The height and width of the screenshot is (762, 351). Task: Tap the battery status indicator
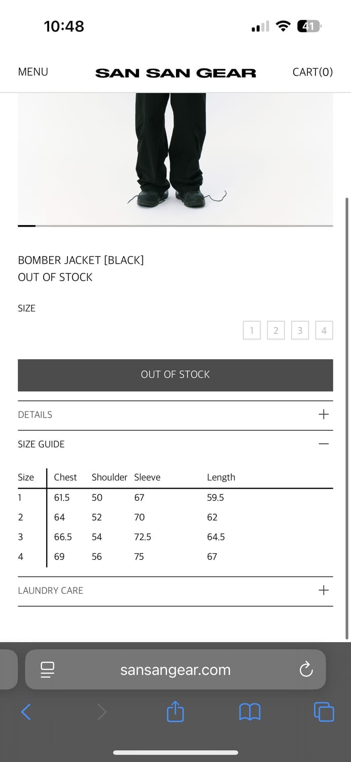coord(308,26)
